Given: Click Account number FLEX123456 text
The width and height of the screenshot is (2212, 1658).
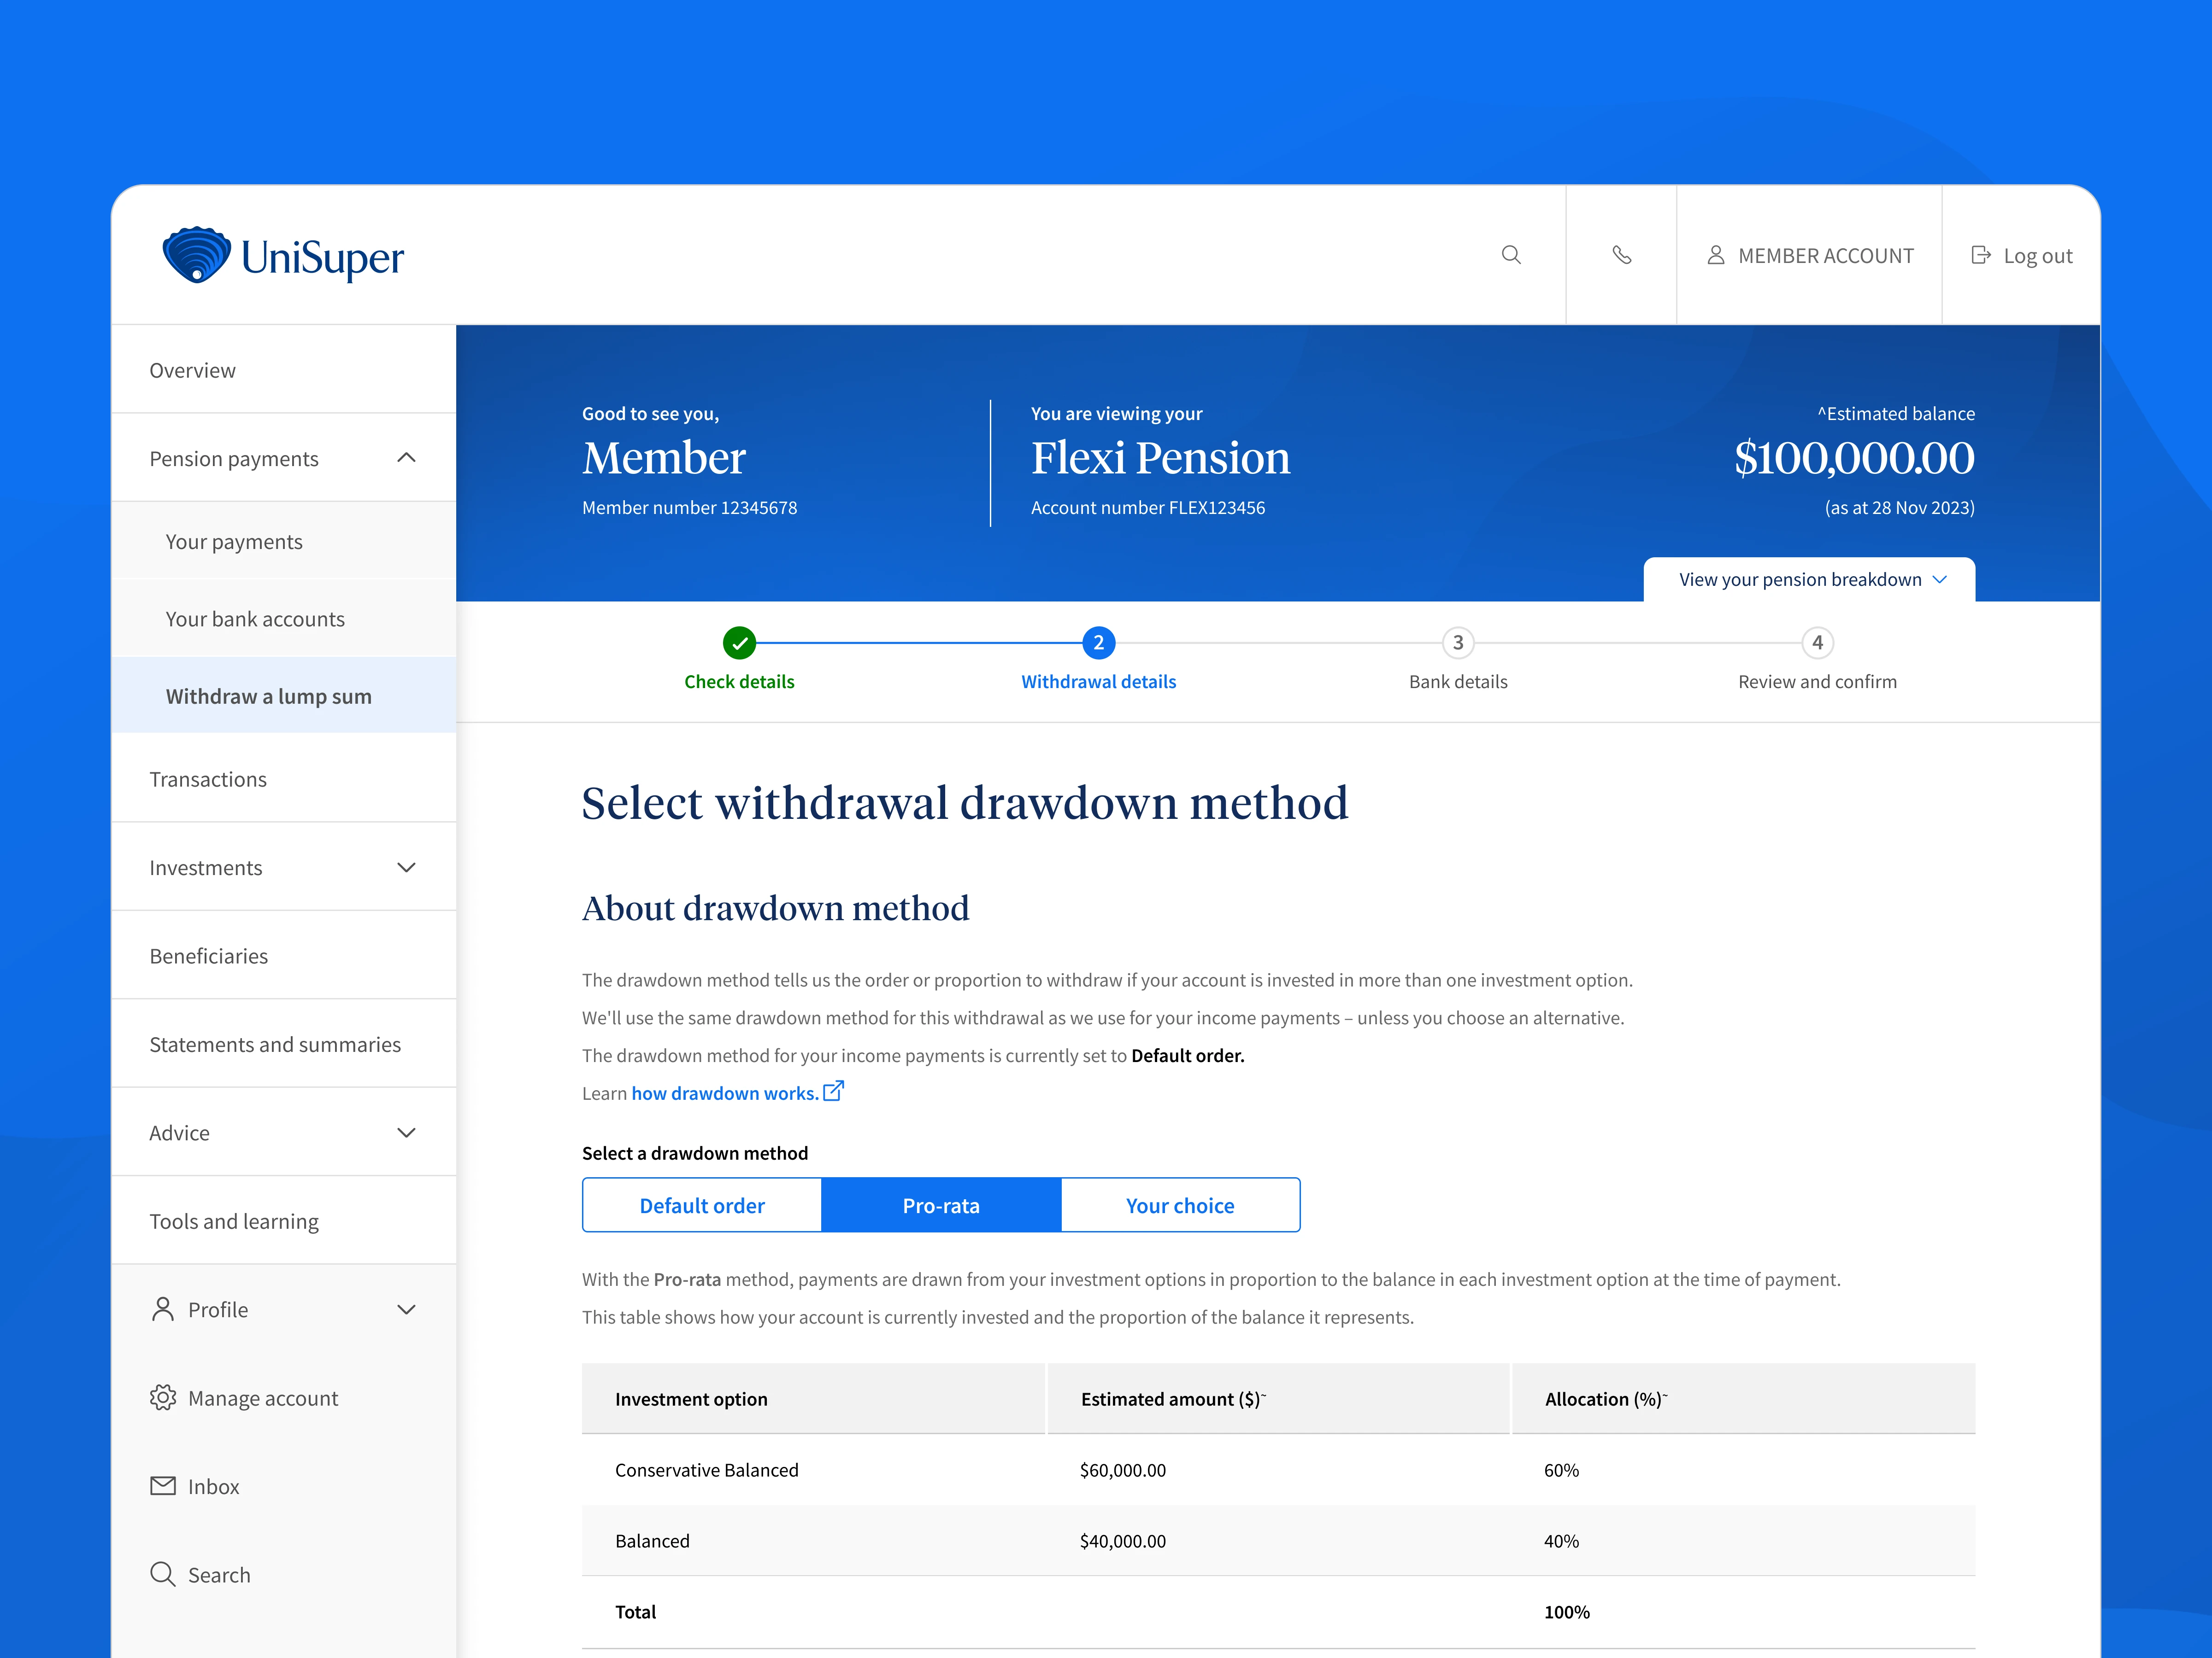Looking at the screenshot, I should pos(1147,508).
